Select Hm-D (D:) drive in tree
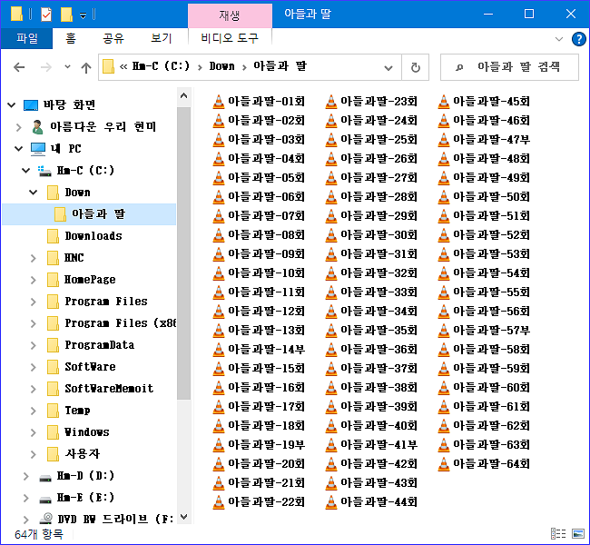Image resolution: width=590 pixels, height=545 pixels. click(x=85, y=476)
